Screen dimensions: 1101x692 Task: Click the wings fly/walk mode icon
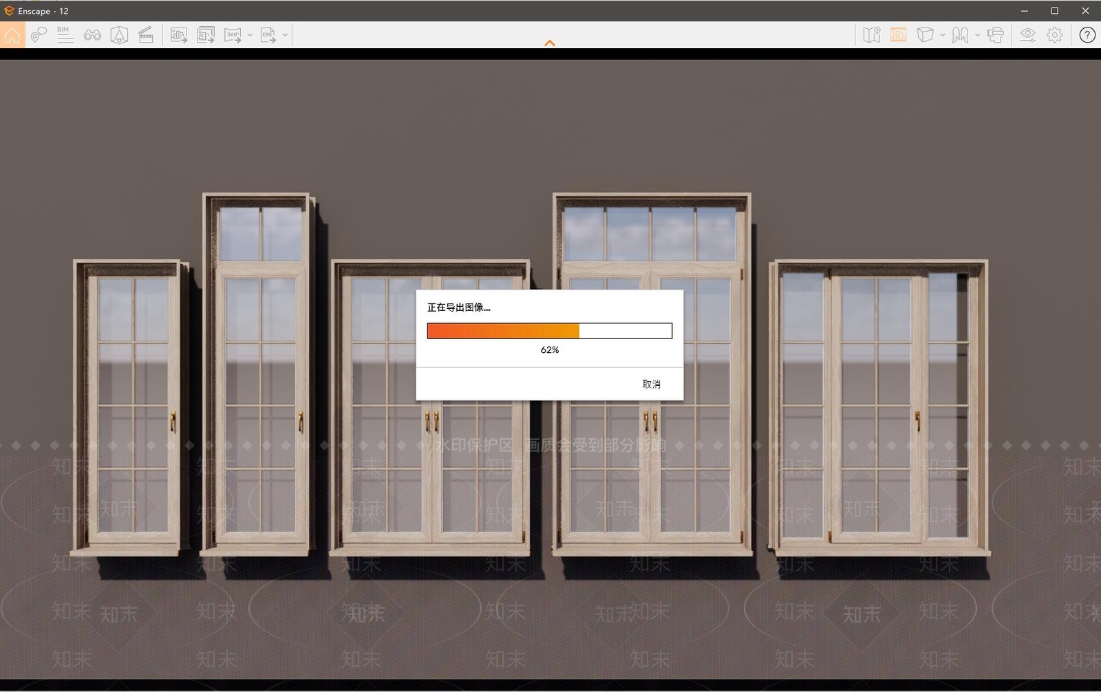(x=960, y=34)
